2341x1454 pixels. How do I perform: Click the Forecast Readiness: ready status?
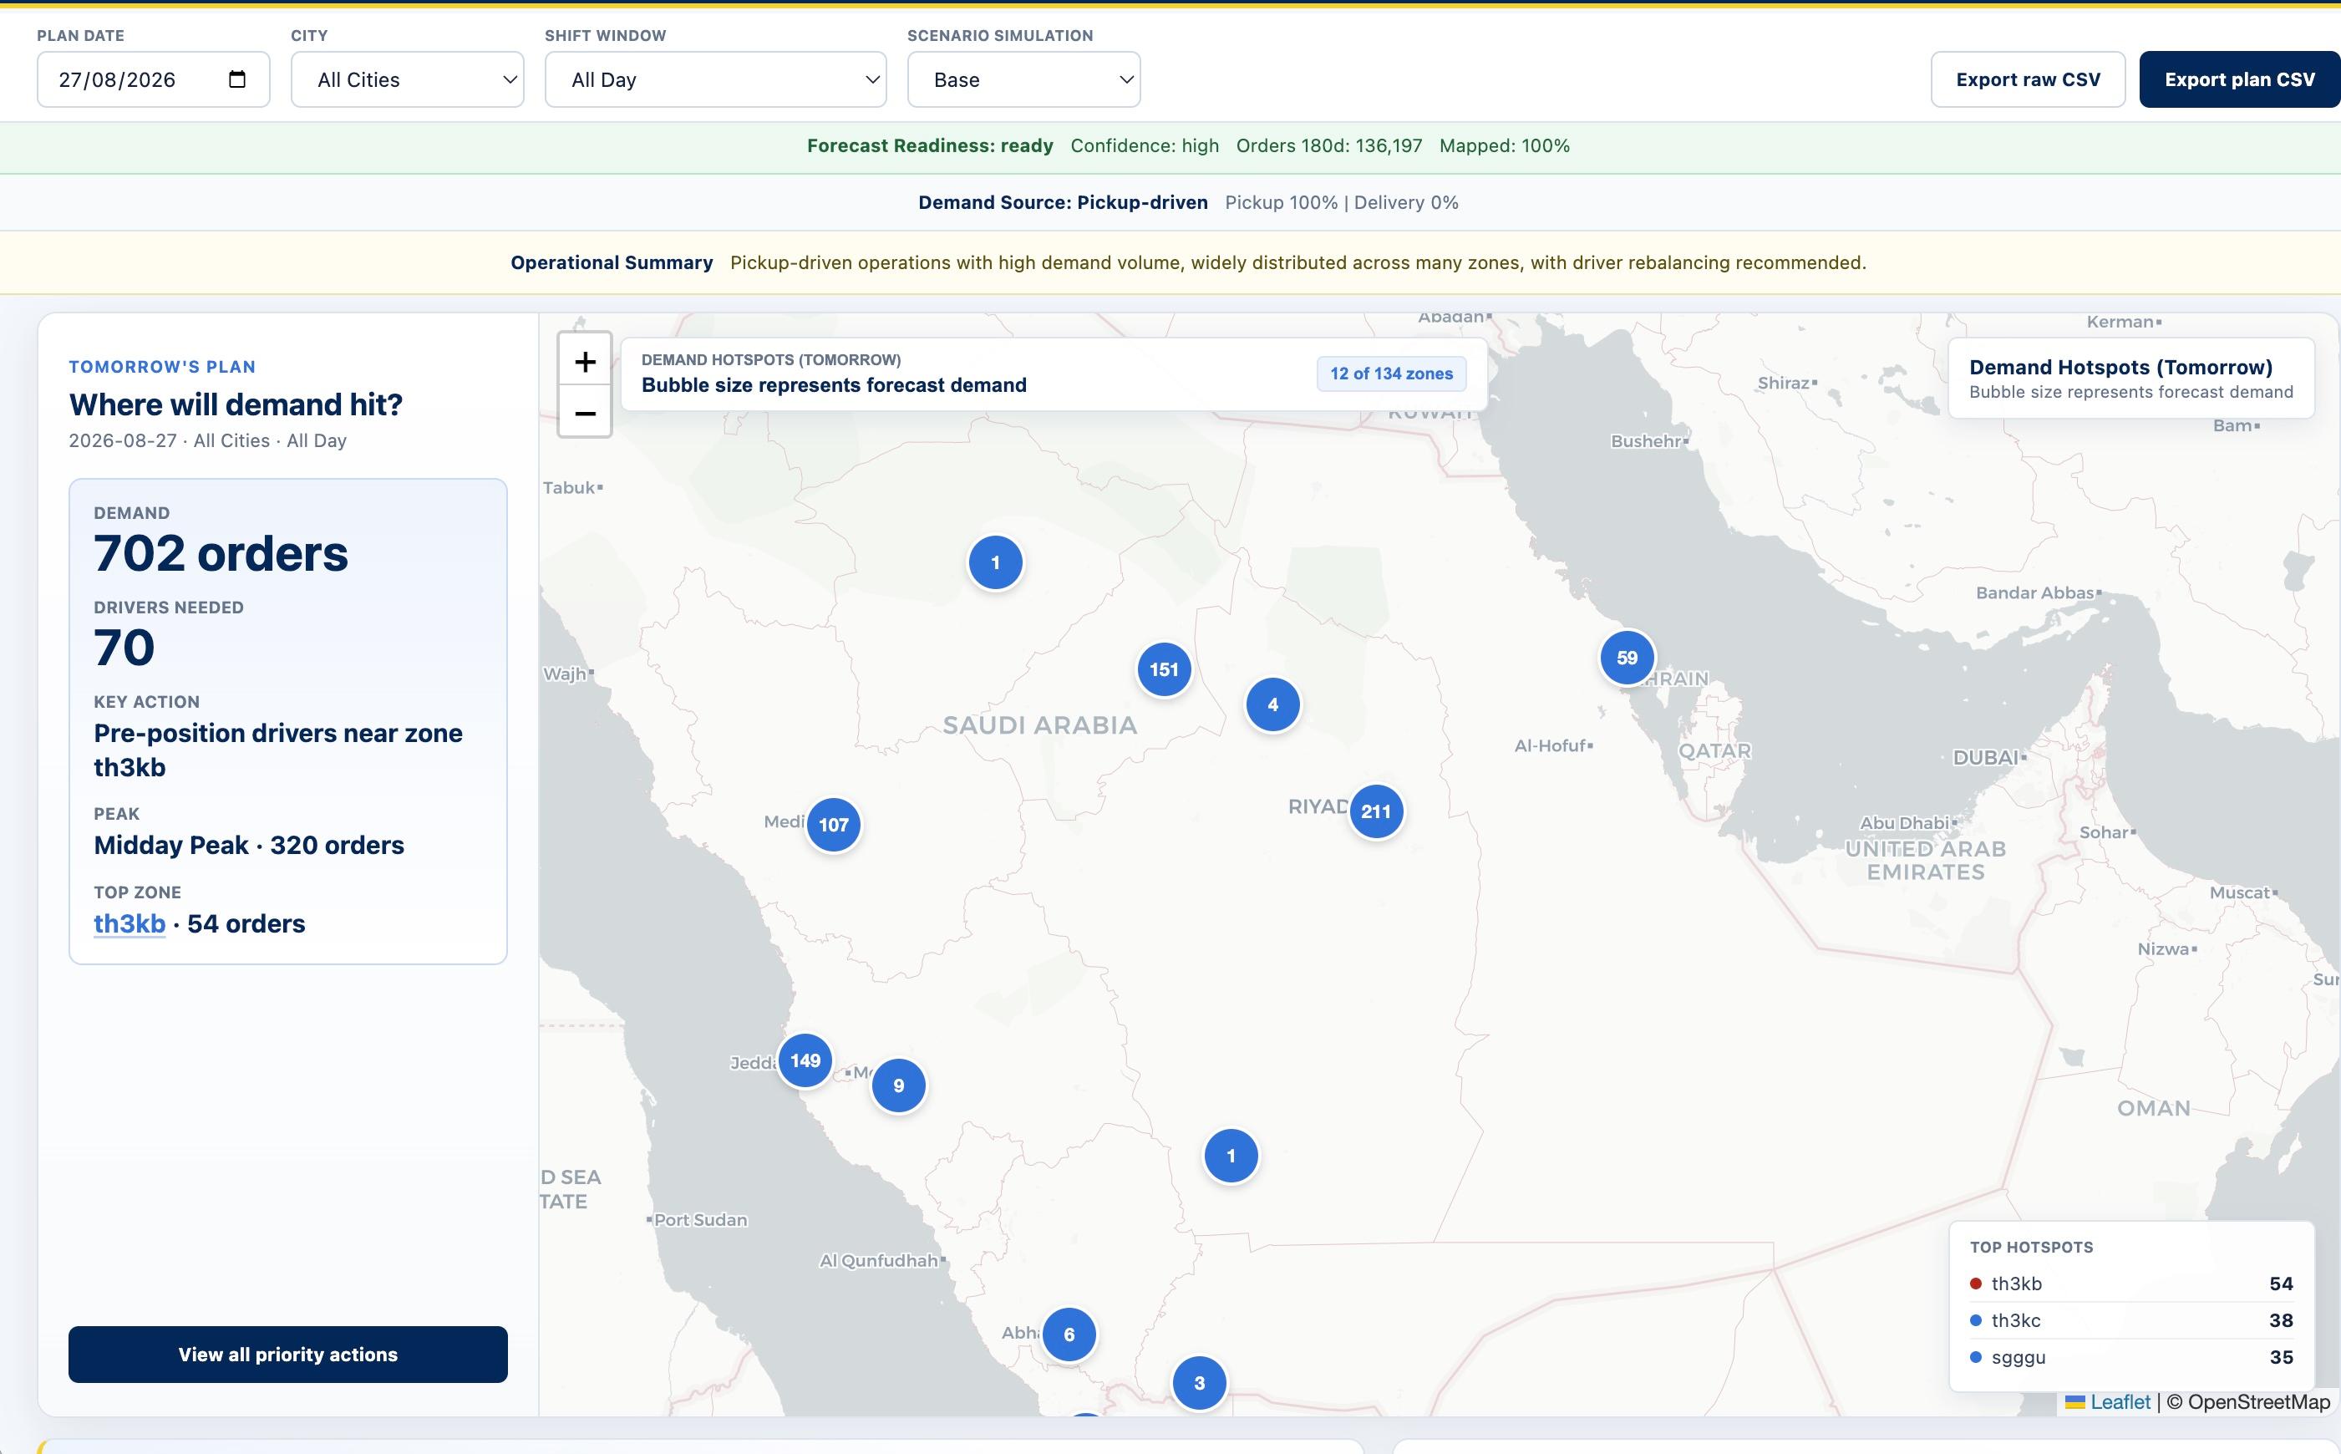pyautogui.click(x=930, y=146)
